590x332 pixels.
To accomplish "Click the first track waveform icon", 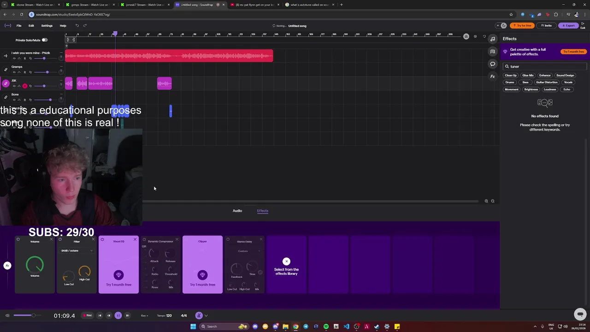I will (6, 56).
